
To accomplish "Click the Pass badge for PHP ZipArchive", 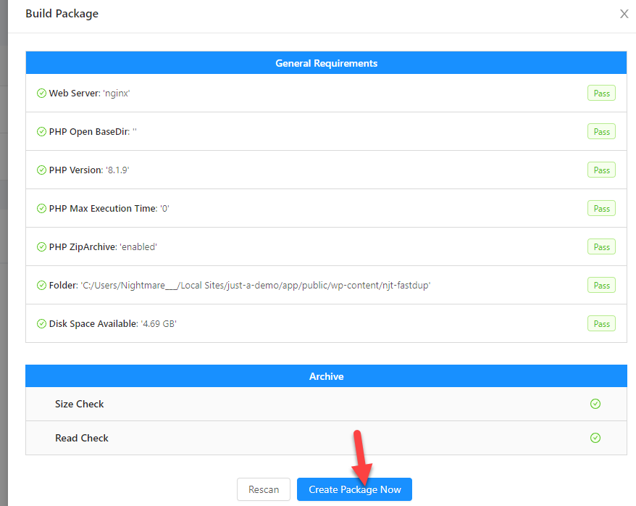I will click(x=601, y=246).
